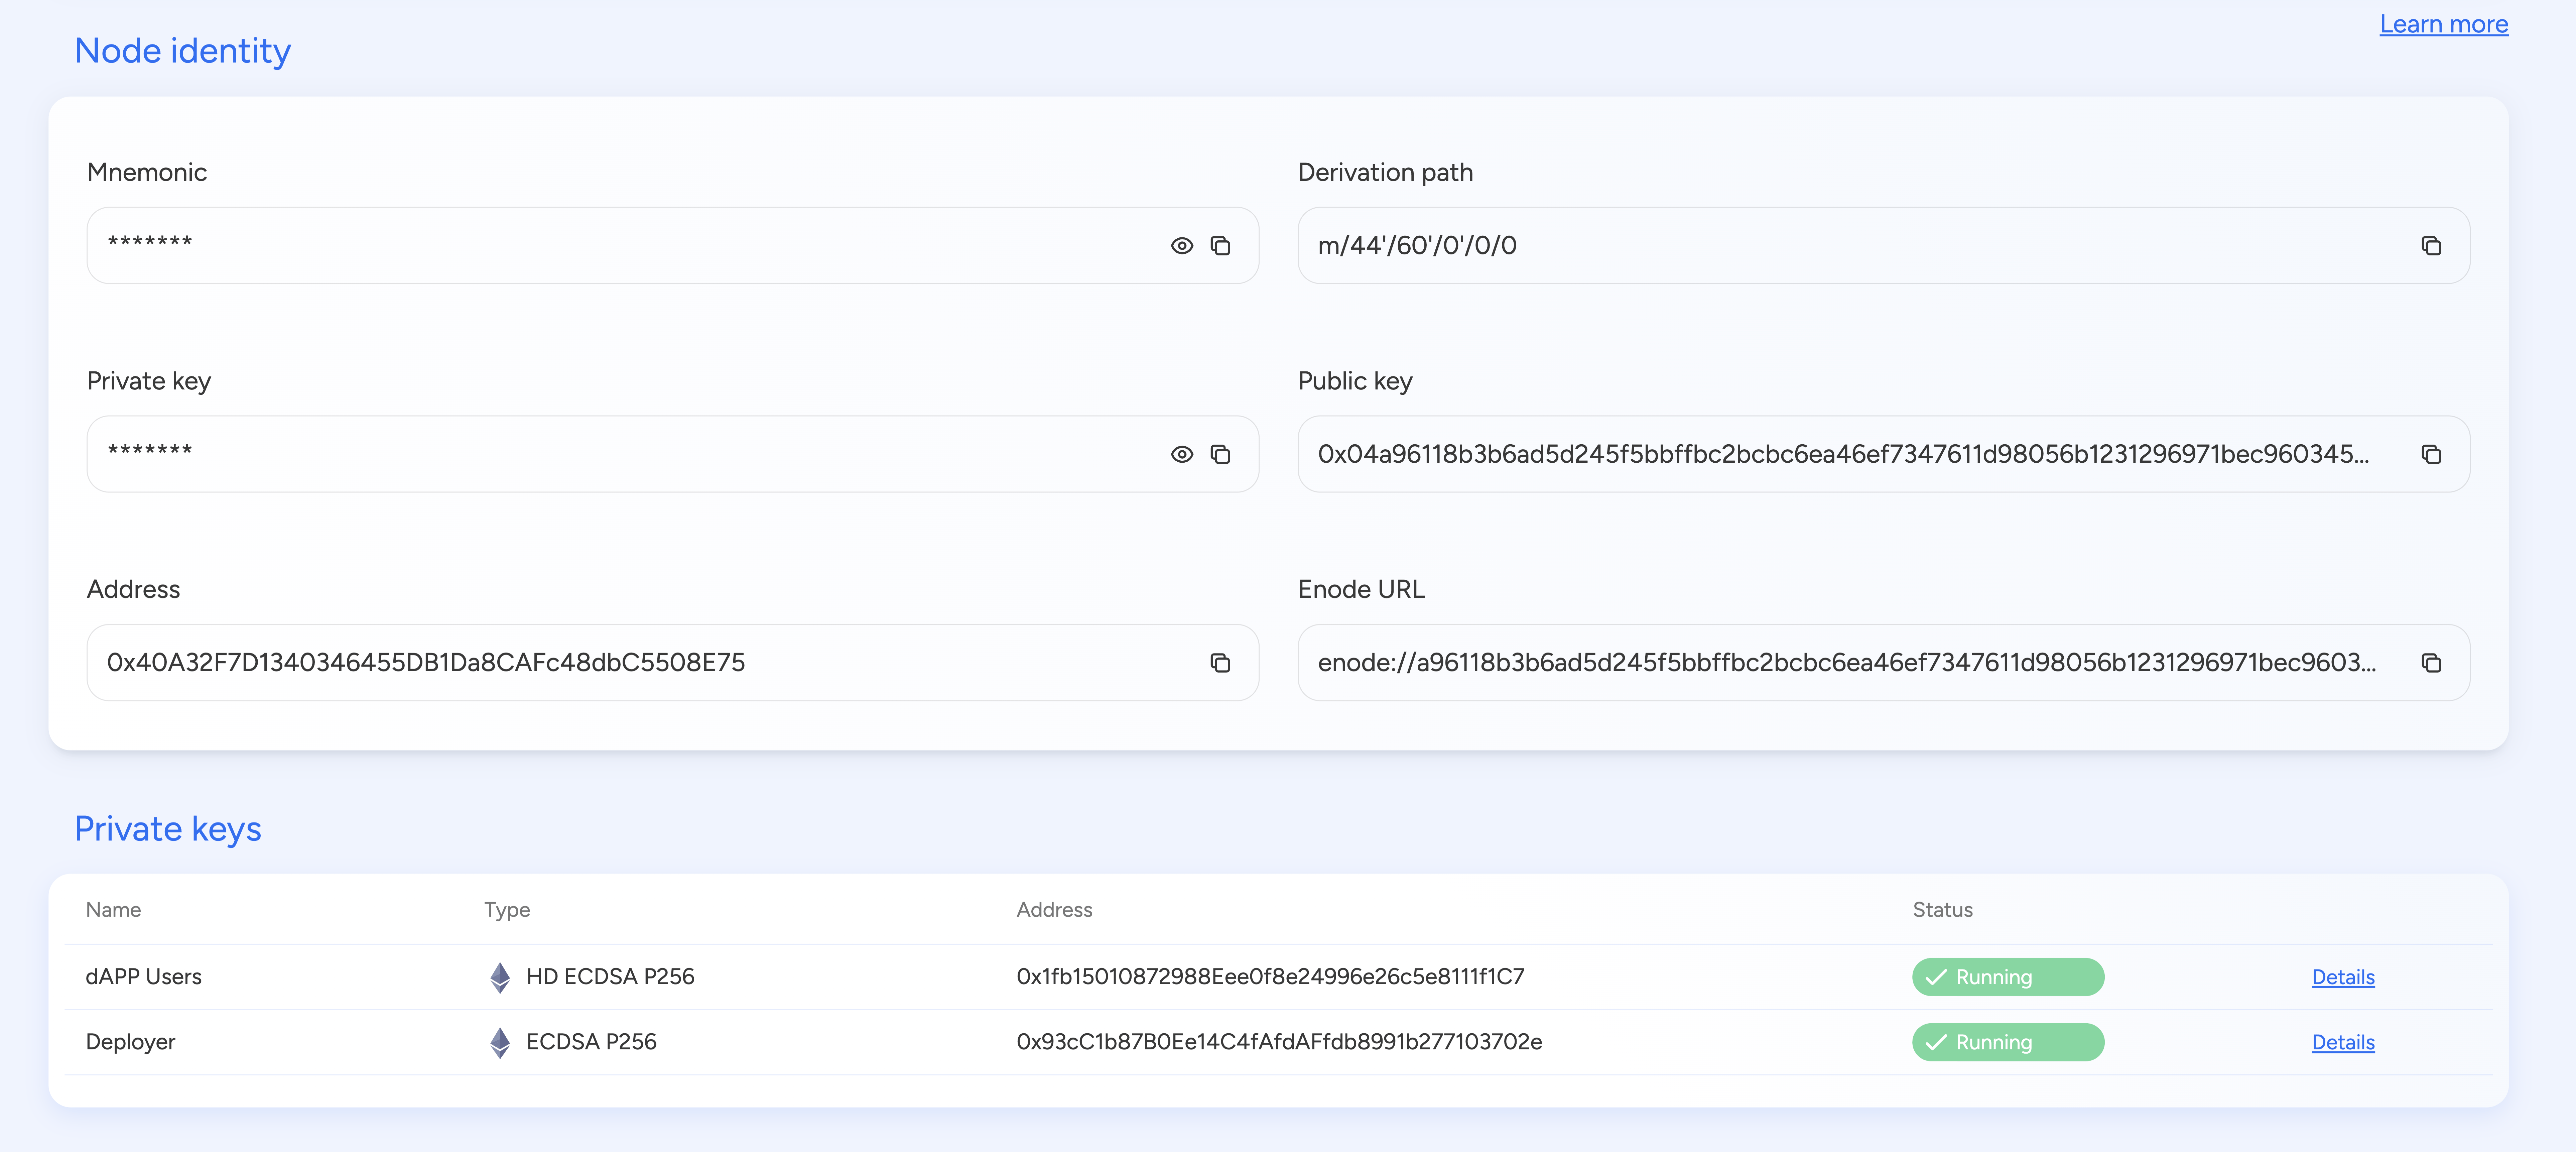Expand the Name column header
The image size is (2576, 1152).
pos(113,910)
